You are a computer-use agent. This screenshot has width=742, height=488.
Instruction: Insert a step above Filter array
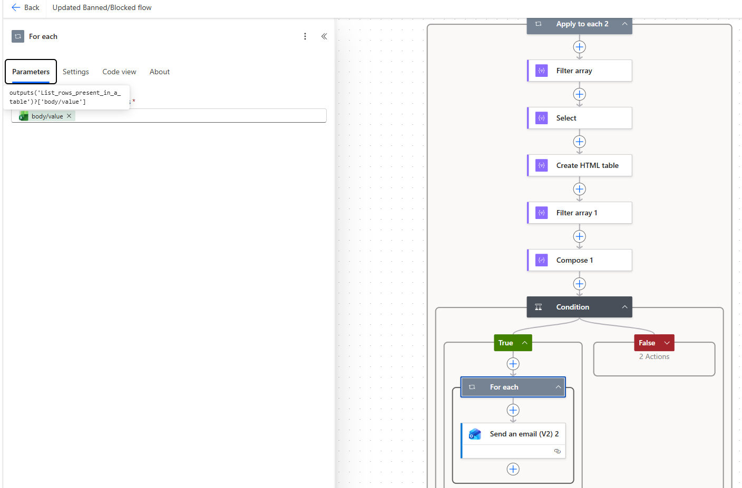coord(579,47)
